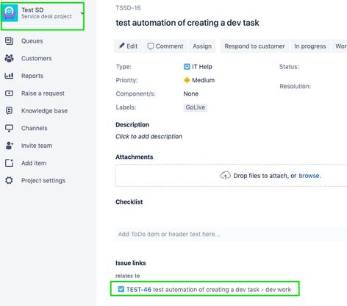Click the Customers people icon

9,58
